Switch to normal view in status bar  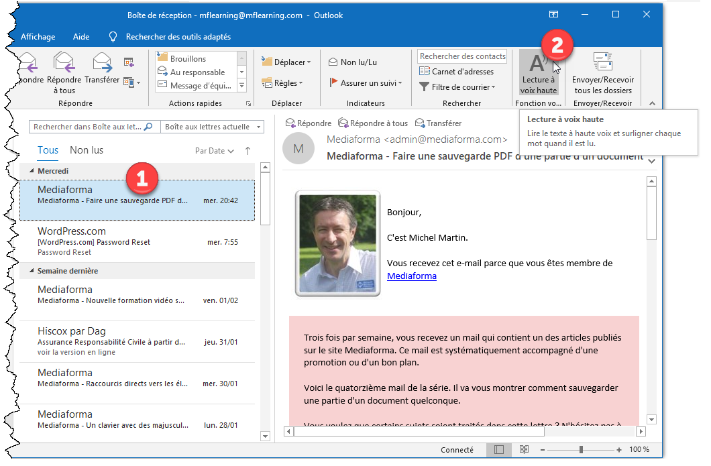pyautogui.click(x=498, y=450)
